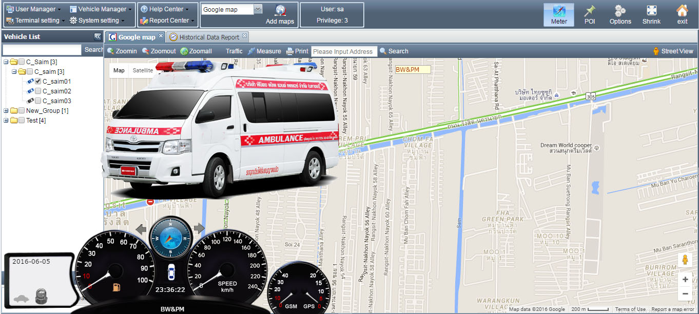Click the left turn arrow on dashboard
Viewport: 699px width, 314px height.
click(141, 229)
